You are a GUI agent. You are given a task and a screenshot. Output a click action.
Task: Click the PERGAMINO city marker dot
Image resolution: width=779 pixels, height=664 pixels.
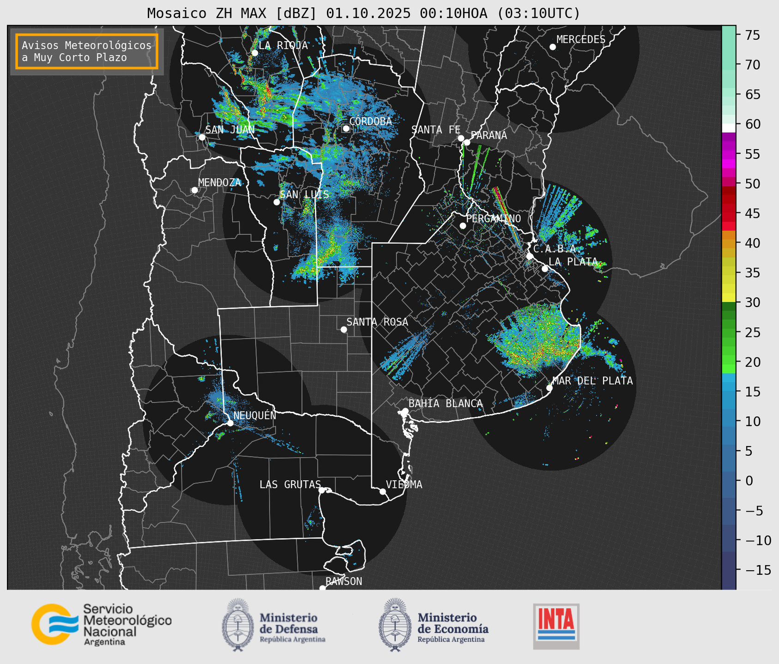463,226
